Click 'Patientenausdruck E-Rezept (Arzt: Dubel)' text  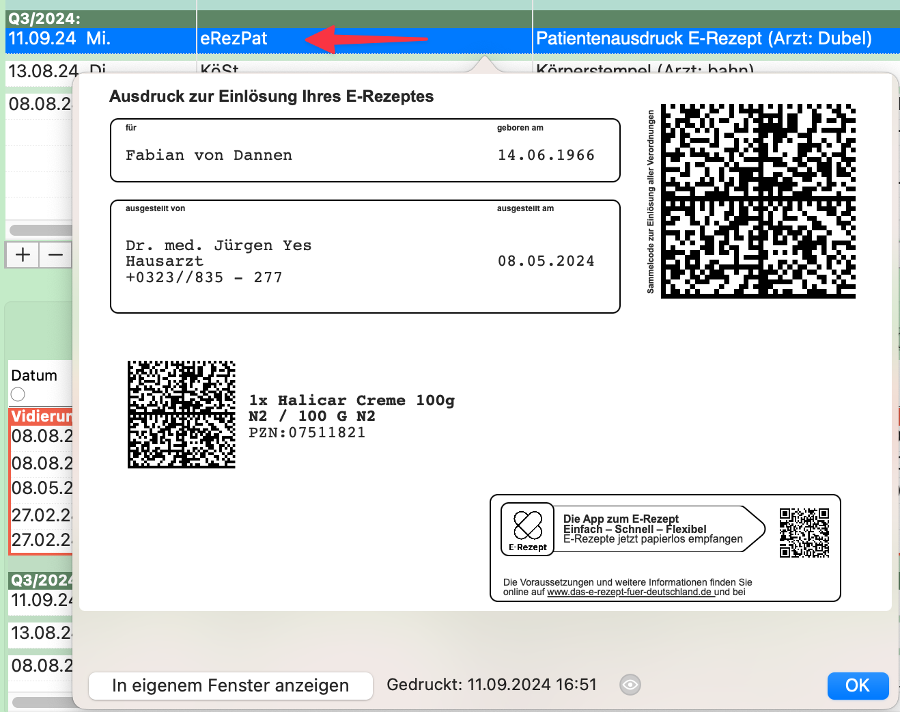click(x=704, y=38)
